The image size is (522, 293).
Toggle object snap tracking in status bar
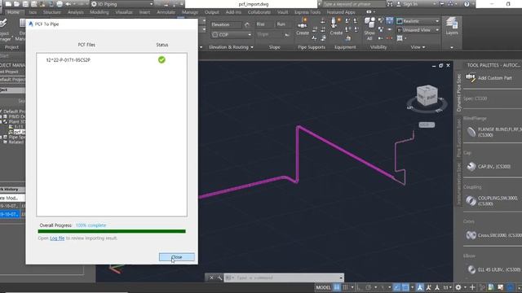[396, 287]
